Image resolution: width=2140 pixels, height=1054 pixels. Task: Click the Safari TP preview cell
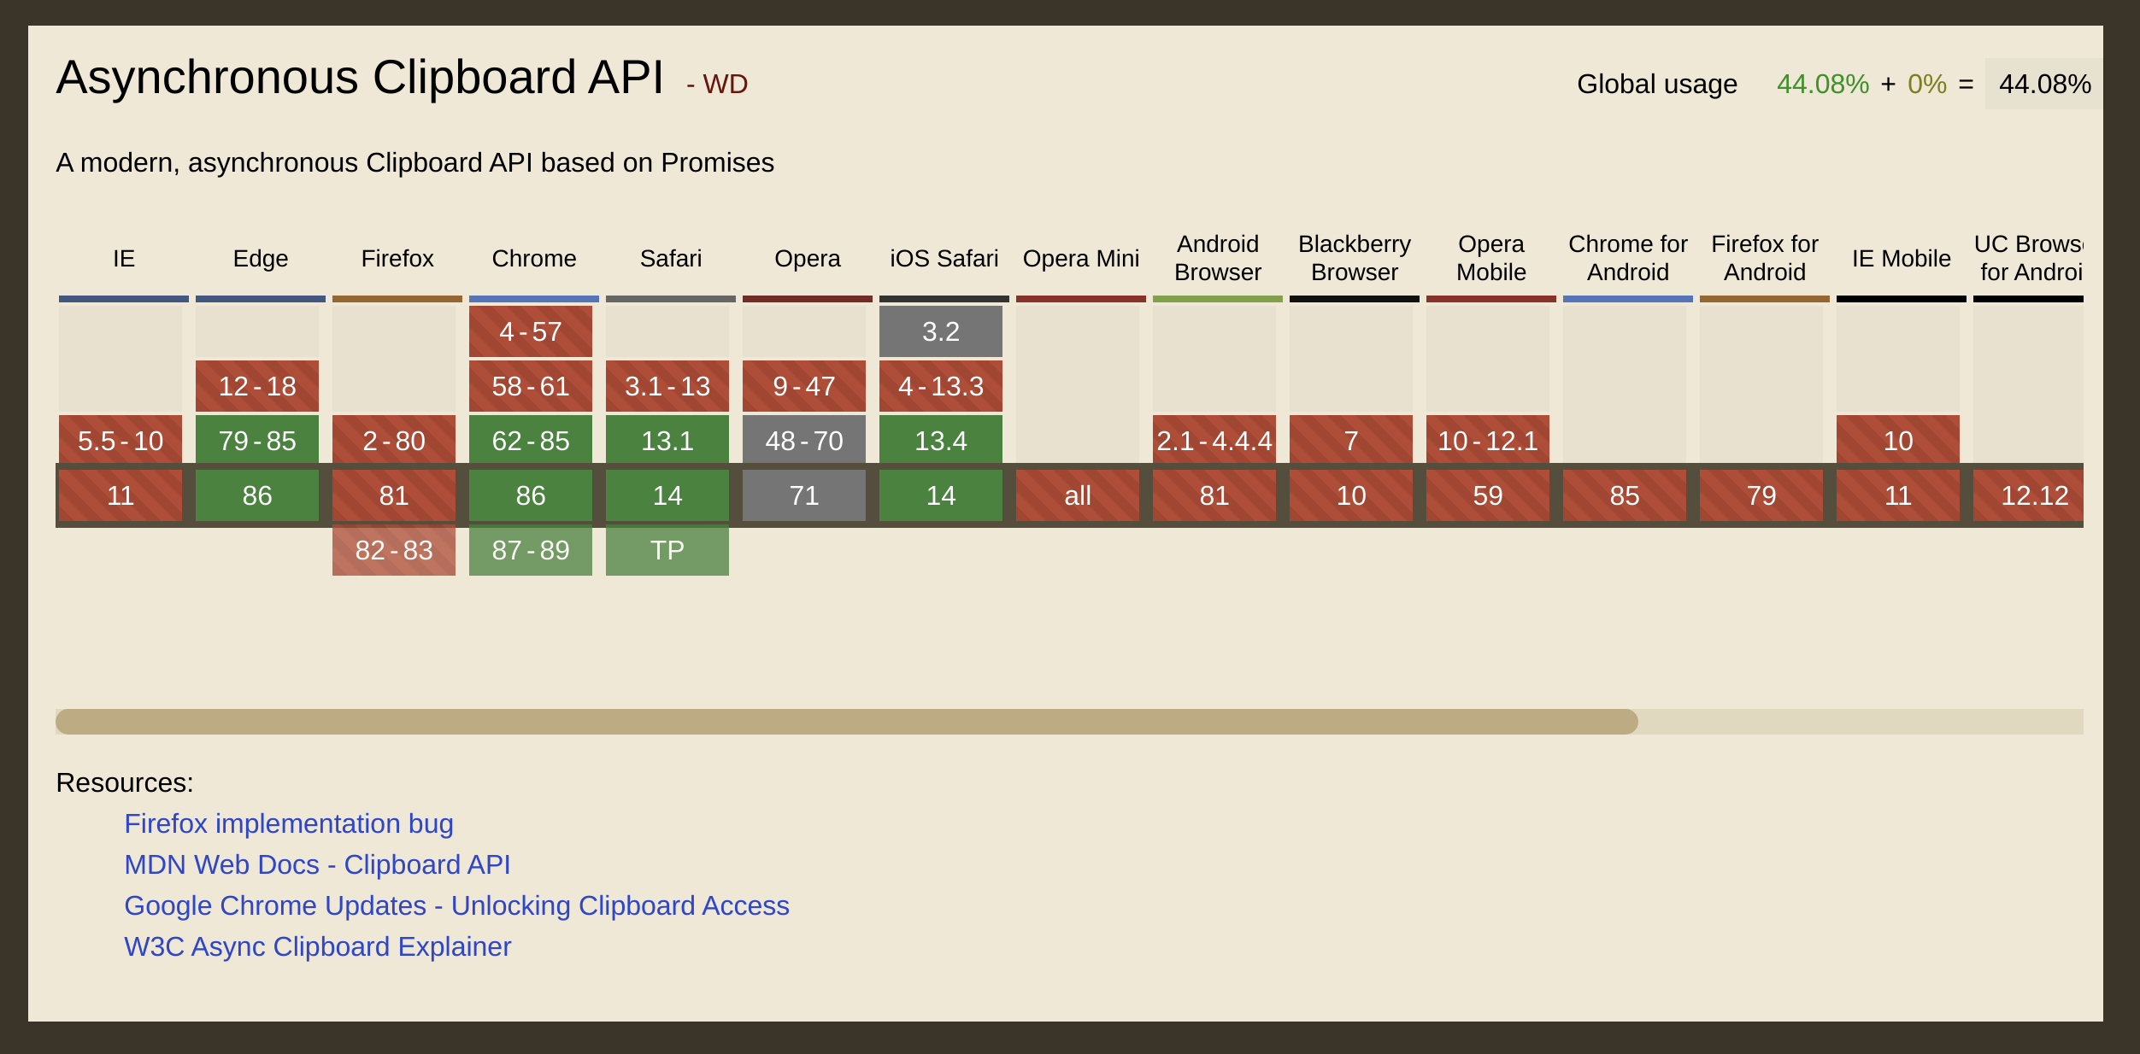coord(667,551)
